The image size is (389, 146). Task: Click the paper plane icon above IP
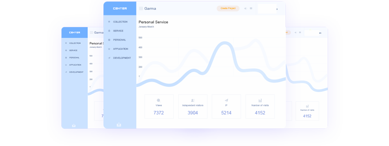click(x=226, y=100)
